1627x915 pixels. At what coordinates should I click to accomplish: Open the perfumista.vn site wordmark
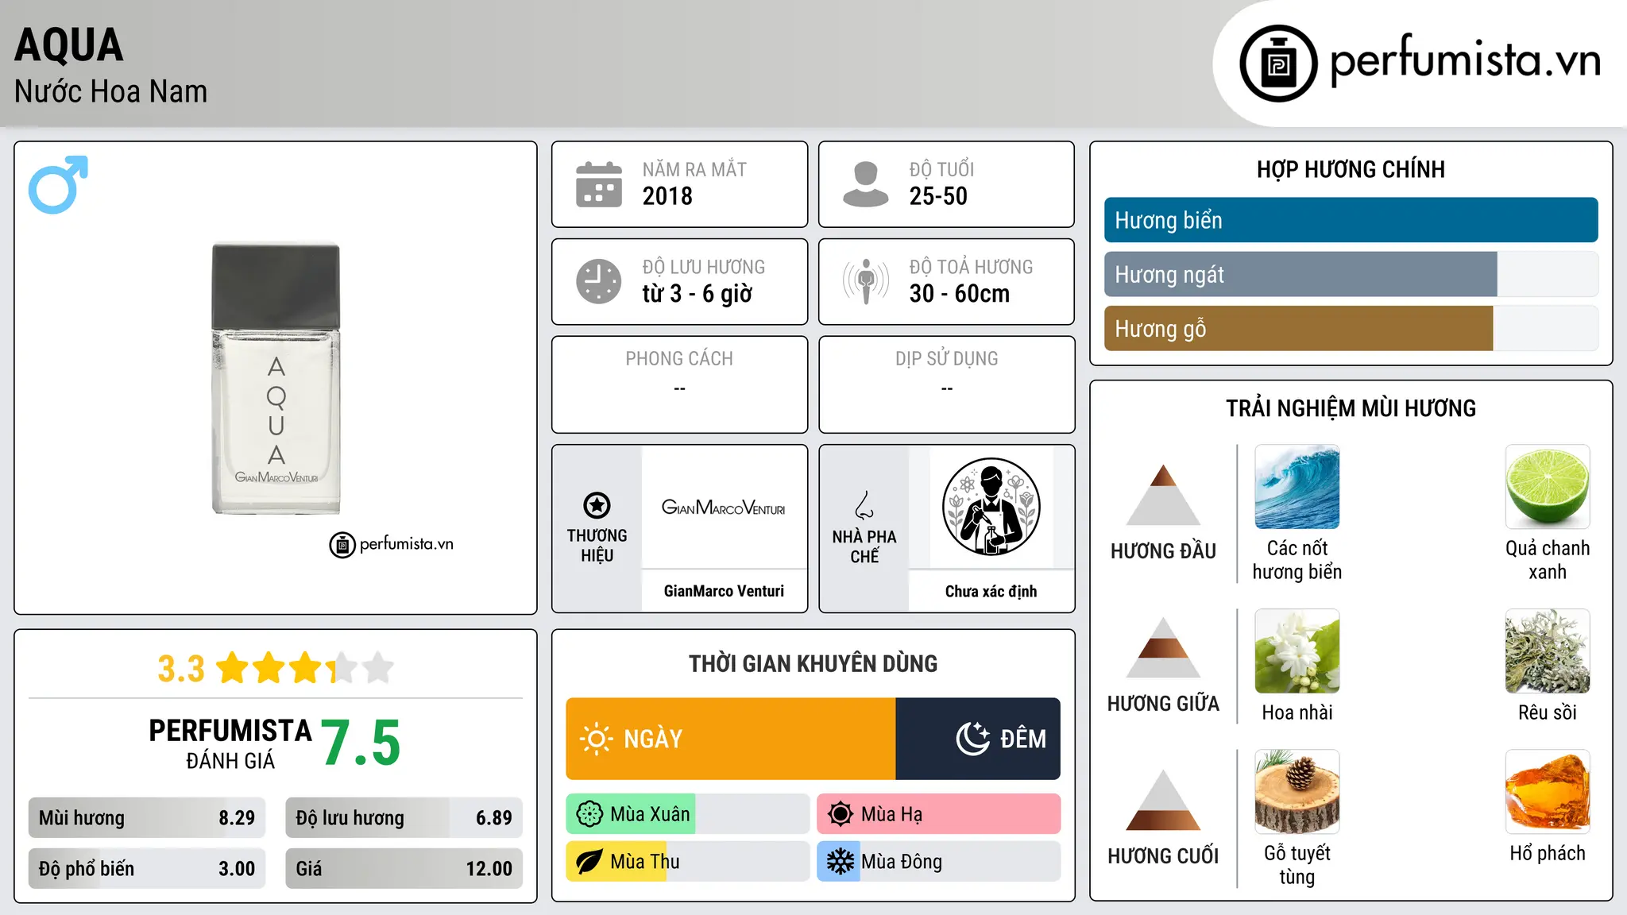1465,62
